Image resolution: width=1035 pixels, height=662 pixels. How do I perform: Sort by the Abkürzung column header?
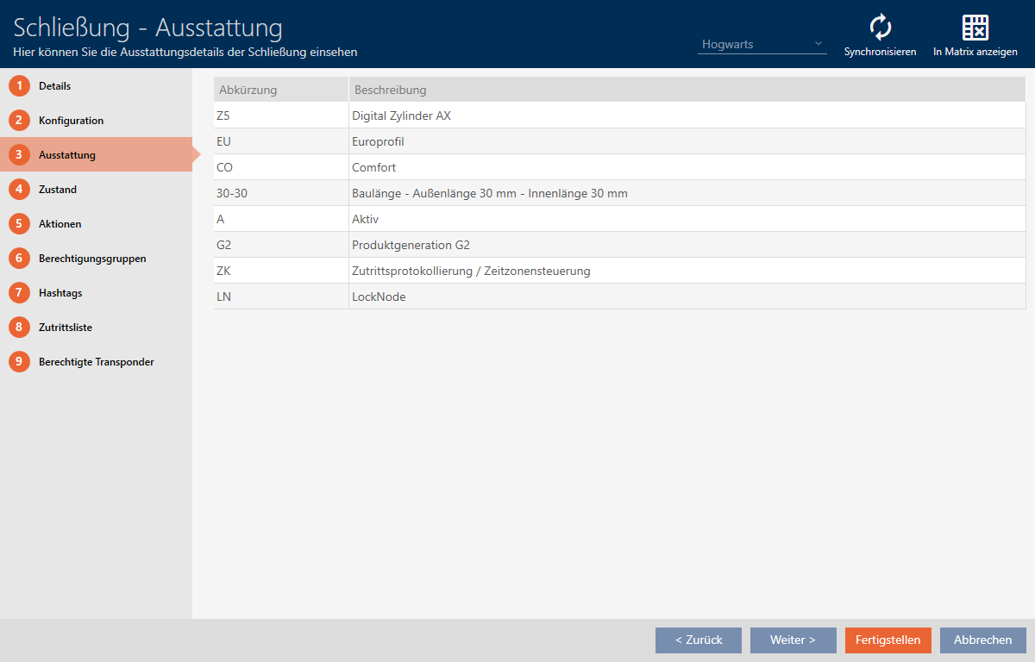pos(248,90)
